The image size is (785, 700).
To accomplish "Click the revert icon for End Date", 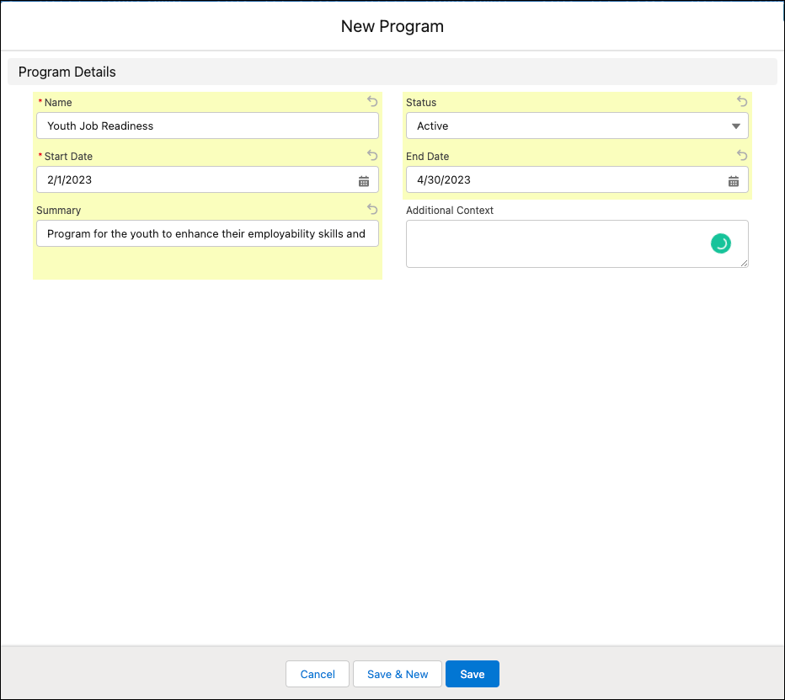I will coord(741,155).
